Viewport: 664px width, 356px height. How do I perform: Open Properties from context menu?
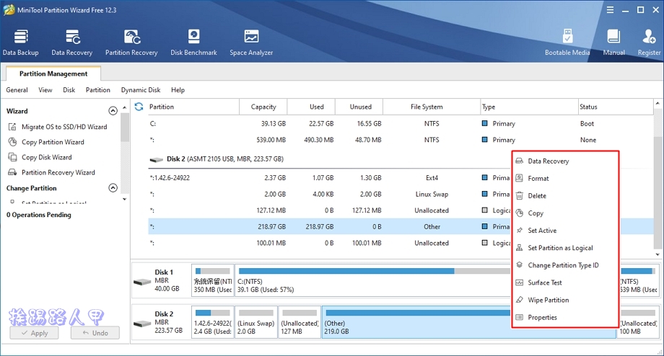565,317
